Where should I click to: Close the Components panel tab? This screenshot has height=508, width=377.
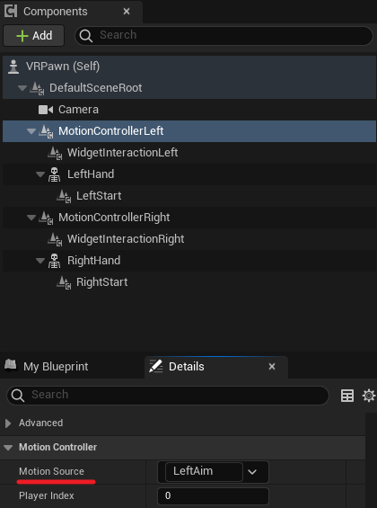coord(127,12)
